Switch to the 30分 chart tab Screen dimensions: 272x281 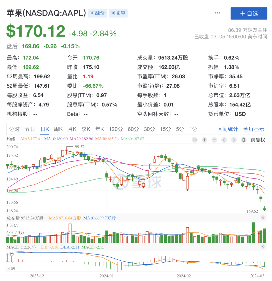pos(149,129)
